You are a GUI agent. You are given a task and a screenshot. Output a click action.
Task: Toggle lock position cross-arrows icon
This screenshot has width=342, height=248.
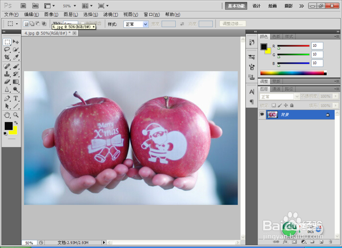(x=286, y=105)
